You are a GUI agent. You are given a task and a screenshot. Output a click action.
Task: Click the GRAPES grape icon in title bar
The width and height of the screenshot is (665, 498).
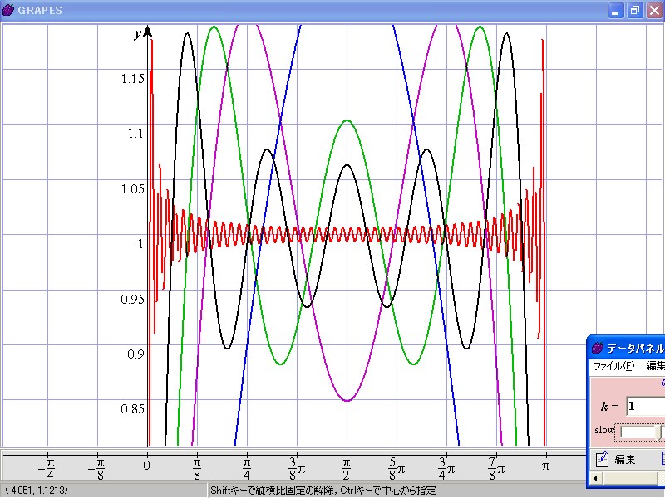coord(8,10)
